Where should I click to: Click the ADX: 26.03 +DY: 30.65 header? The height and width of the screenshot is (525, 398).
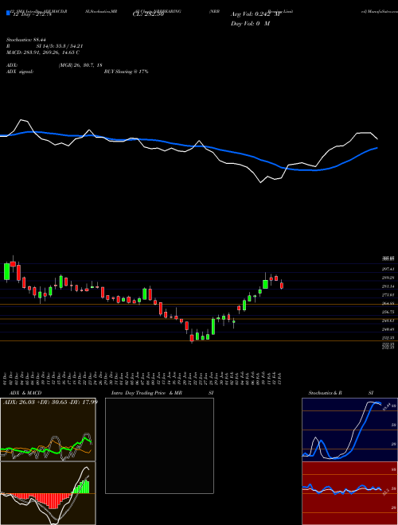point(49,402)
